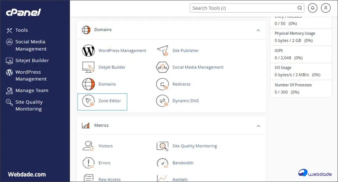Screen dimensions: 338x182
Task: Click the '0 / 50 (0%)' value
Action: (286, 23)
